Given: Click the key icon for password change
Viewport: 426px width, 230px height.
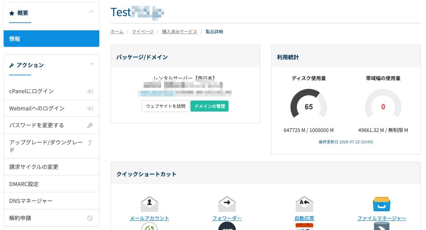Looking at the screenshot, I should (x=90, y=125).
